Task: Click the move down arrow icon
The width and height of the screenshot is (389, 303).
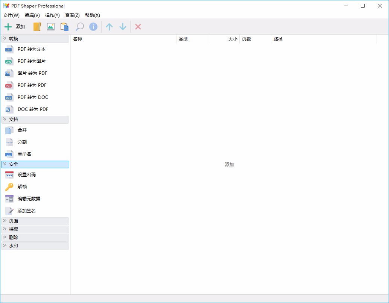Action: point(123,27)
